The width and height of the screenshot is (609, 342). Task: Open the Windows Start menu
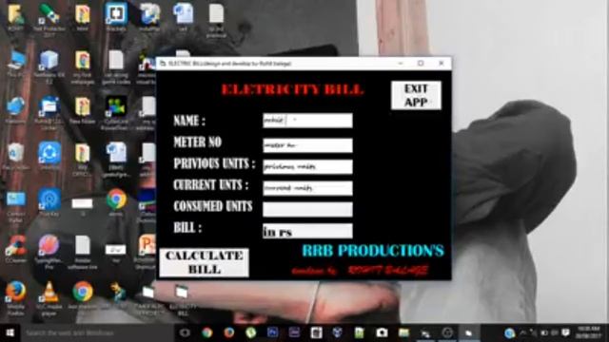10,332
